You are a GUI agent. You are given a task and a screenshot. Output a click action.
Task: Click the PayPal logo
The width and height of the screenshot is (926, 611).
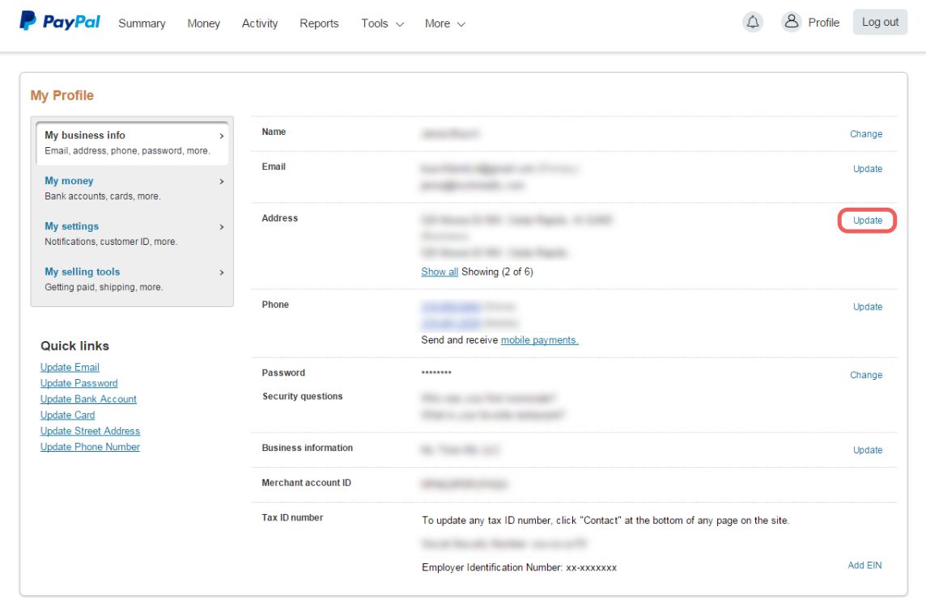coord(60,22)
